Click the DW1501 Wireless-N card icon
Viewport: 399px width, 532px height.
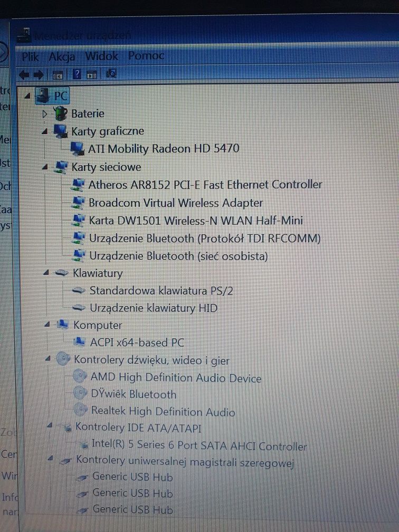click(78, 220)
